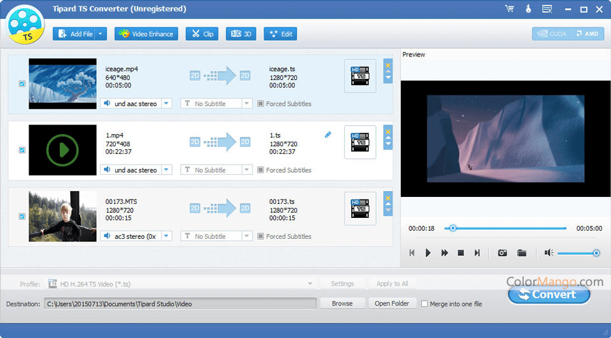The image size is (611, 338).
Task: Rename 1.ts output with pencil icon
Action: [x=328, y=135]
